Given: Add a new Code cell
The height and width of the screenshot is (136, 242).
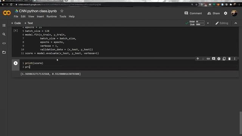Looking at the screenshot, I should click(16, 23).
